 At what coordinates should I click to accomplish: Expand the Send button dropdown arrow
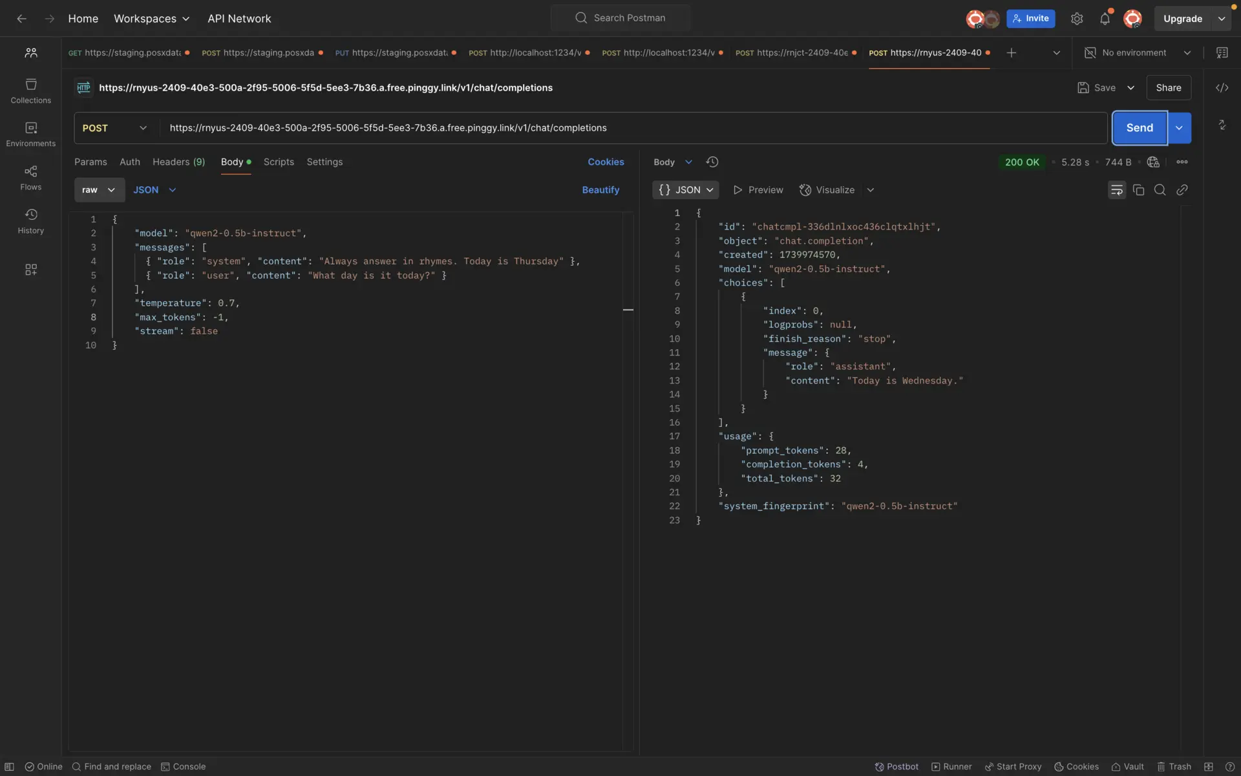click(1180, 128)
